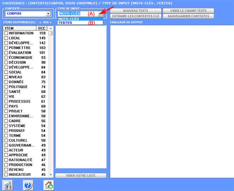This screenshot has width=234, height=191.
Task: Select the RATIONALITÉ checkbox
Action: [6, 160]
